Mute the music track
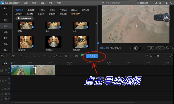 [x=9, y=94]
